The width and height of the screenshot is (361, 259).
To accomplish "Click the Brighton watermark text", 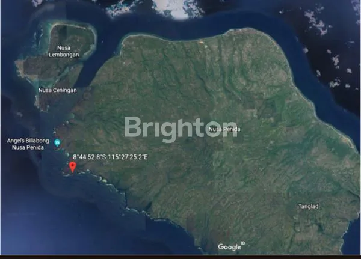I will coord(180,128).
